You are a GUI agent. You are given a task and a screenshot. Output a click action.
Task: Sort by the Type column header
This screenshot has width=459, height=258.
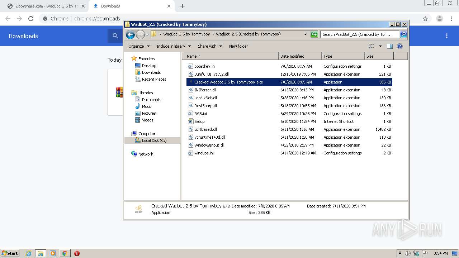click(343, 56)
